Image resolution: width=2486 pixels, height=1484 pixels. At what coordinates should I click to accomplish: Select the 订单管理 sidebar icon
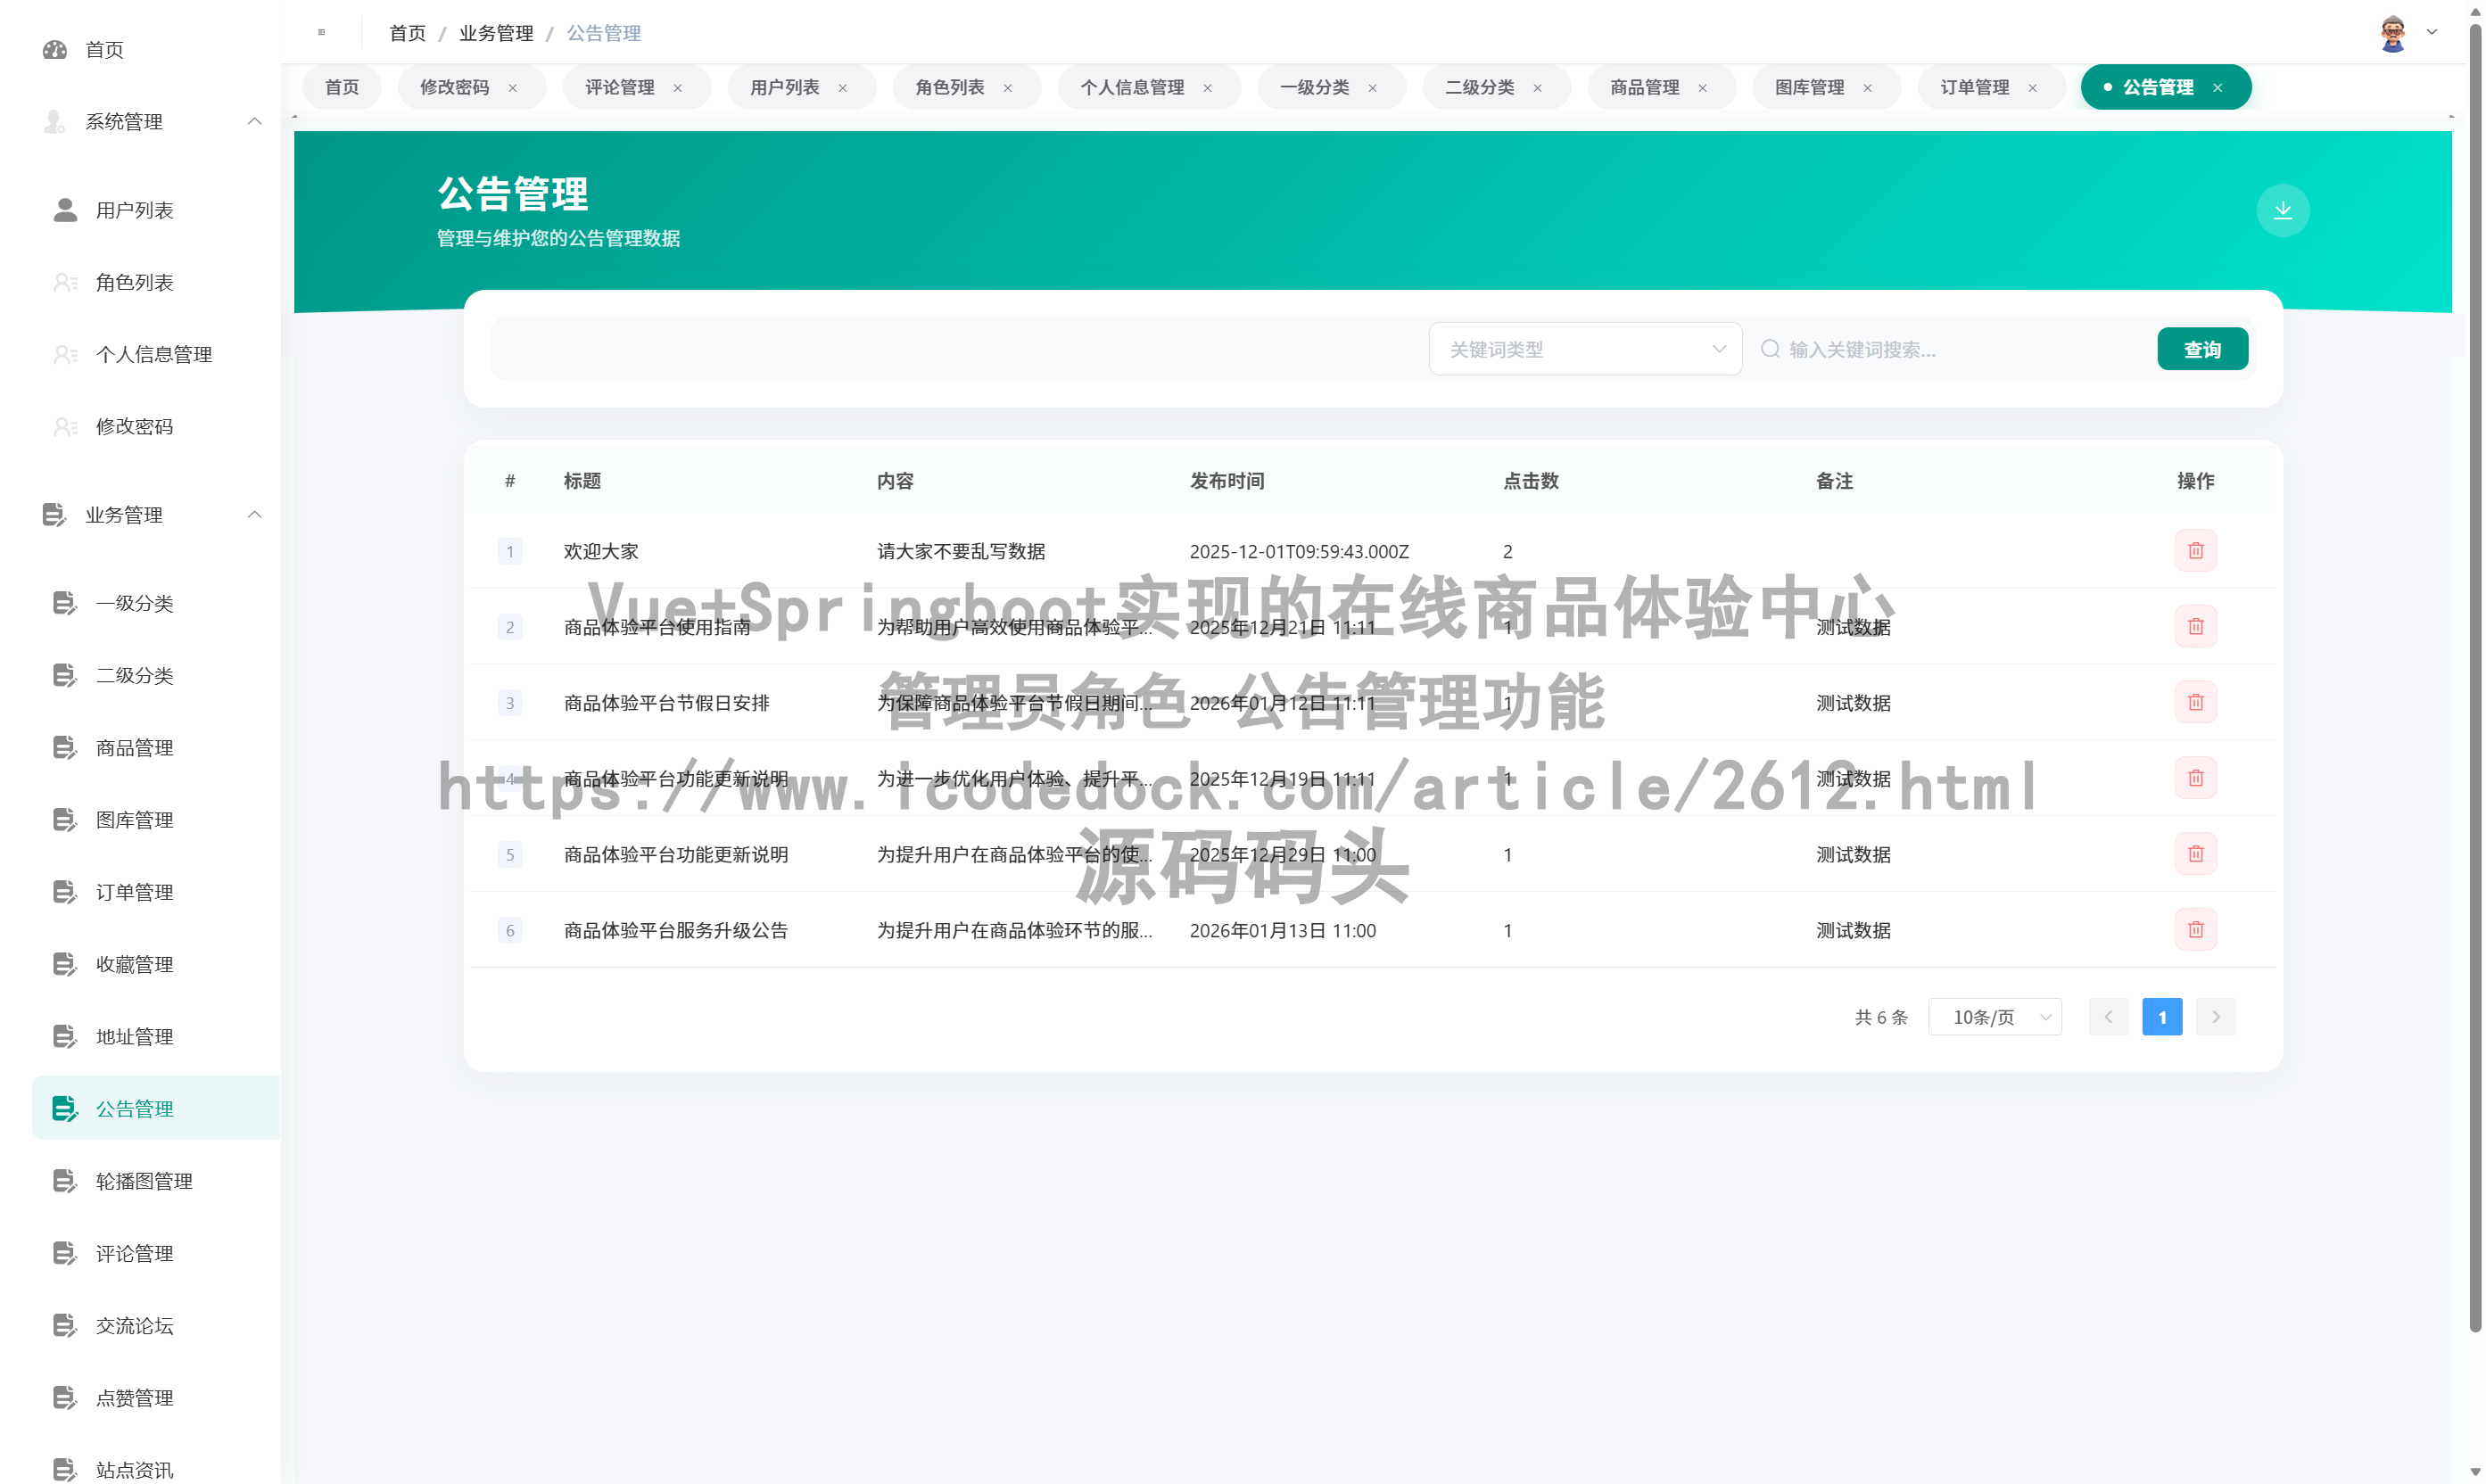pyautogui.click(x=64, y=892)
